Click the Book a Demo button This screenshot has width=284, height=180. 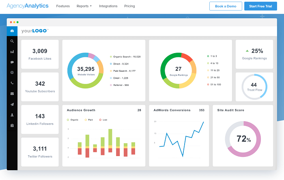pos(226,6)
